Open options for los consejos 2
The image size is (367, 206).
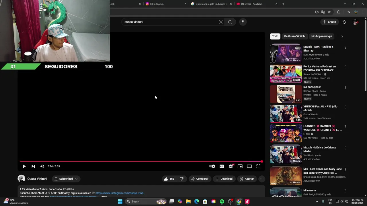[345, 88]
